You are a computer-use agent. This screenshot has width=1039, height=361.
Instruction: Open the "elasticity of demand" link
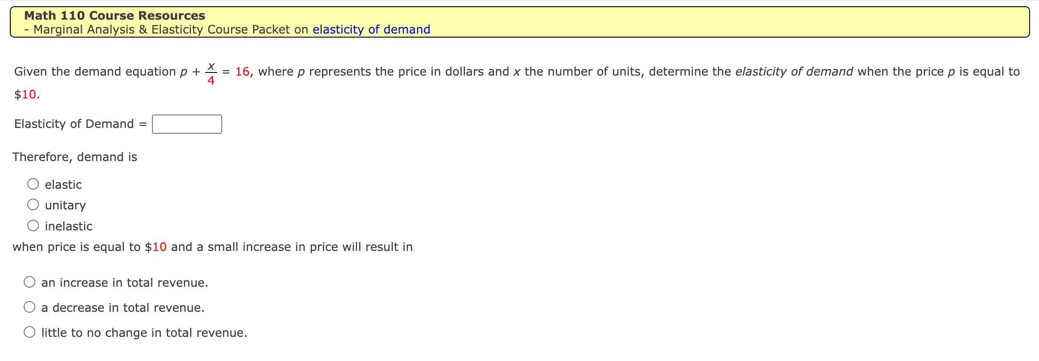click(371, 29)
